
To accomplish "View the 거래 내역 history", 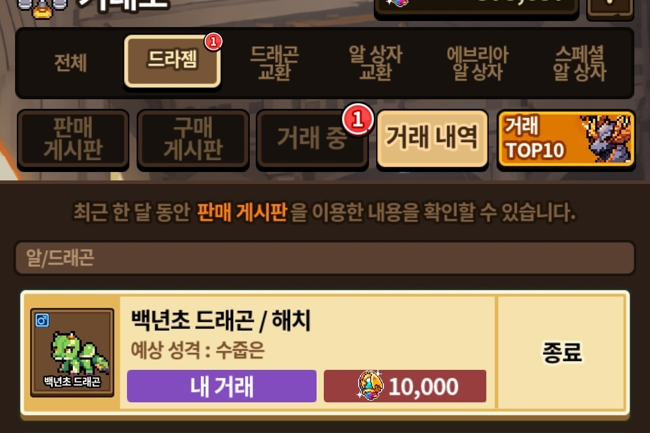I will 432,138.
